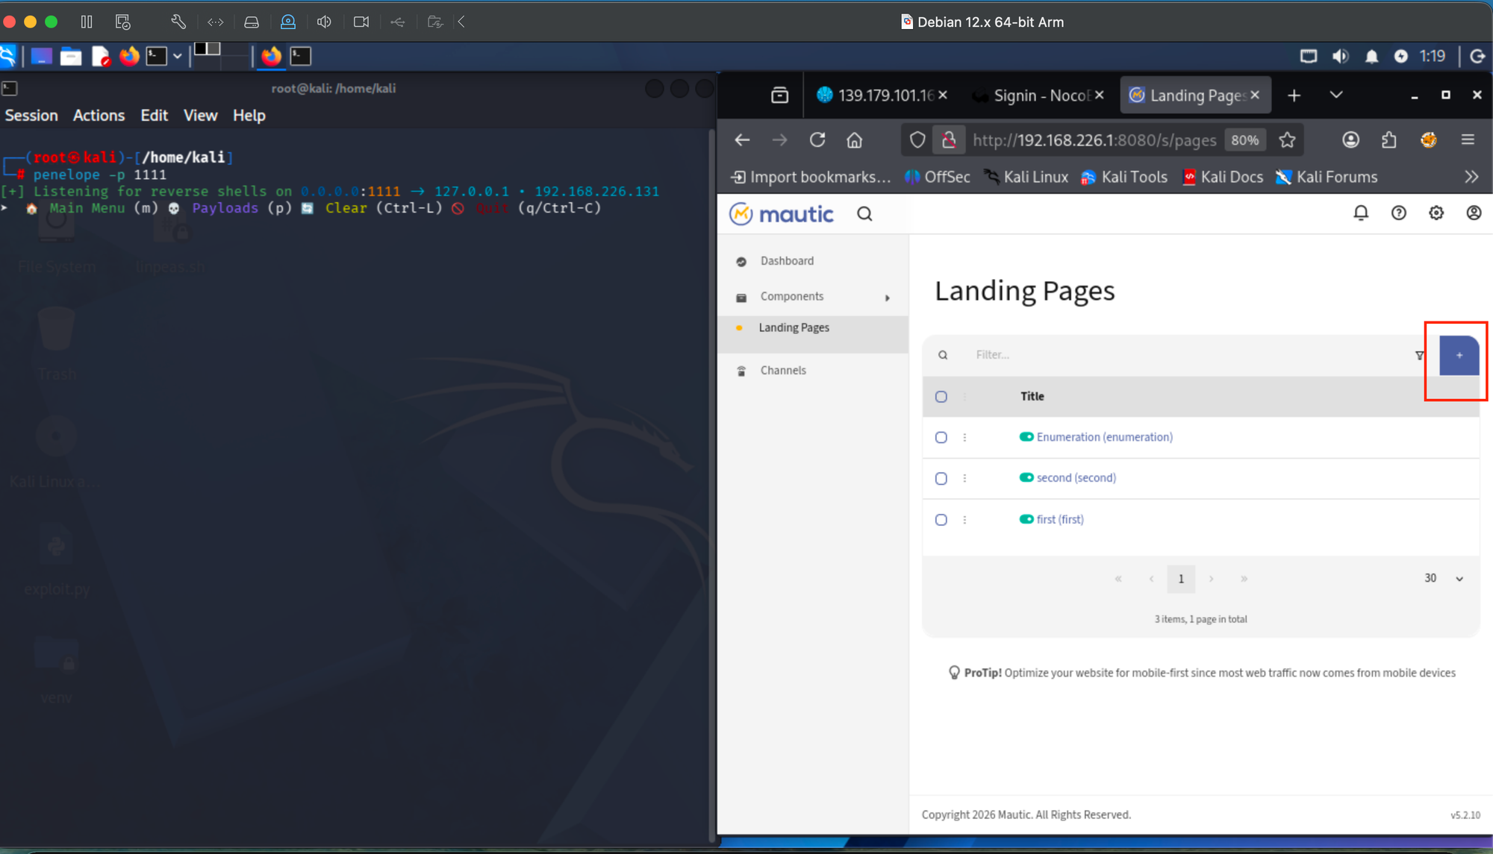Click the Firefox reload button
Screen dimensions: 1493x854
coord(817,139)
